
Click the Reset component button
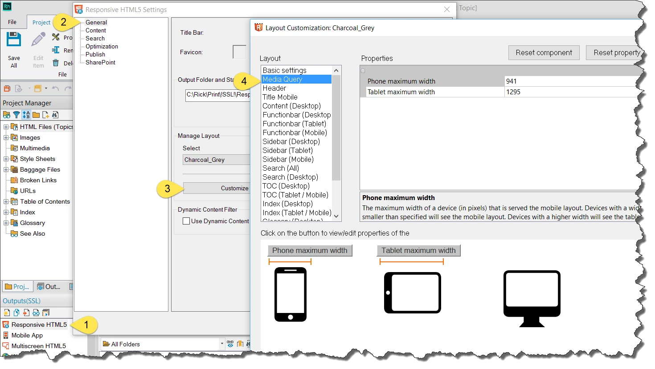(544, 52)
